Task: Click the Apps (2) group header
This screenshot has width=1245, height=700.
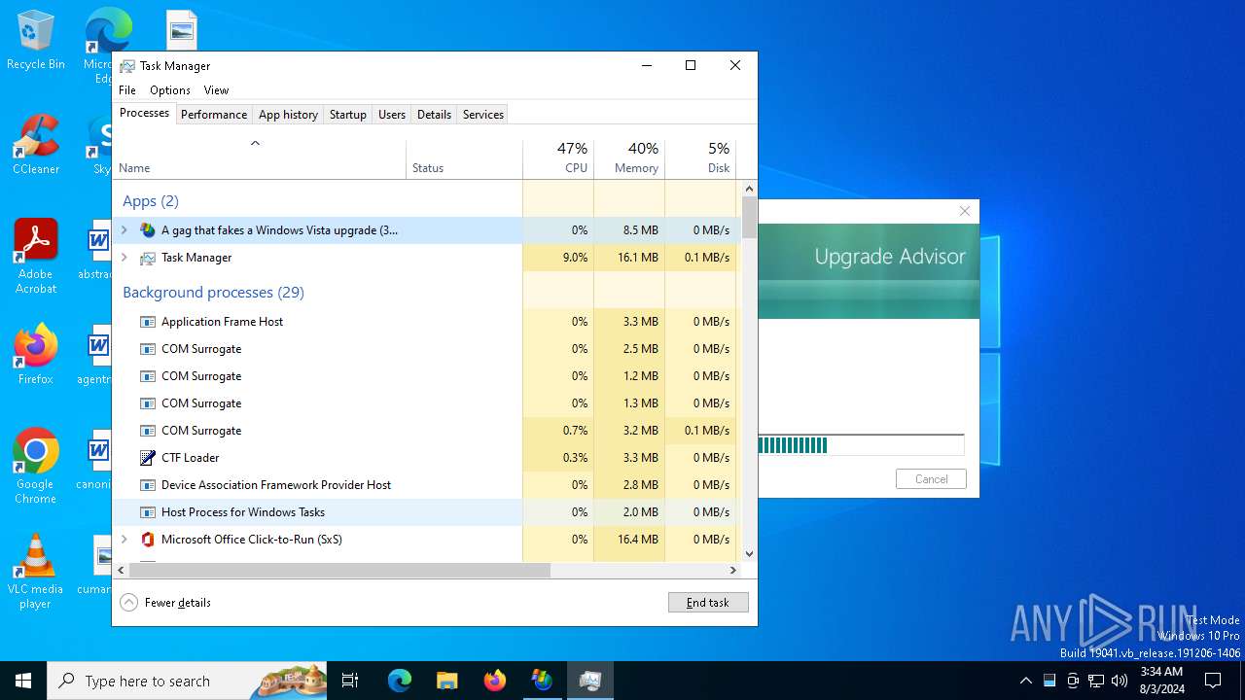Action: coord(151,201)
